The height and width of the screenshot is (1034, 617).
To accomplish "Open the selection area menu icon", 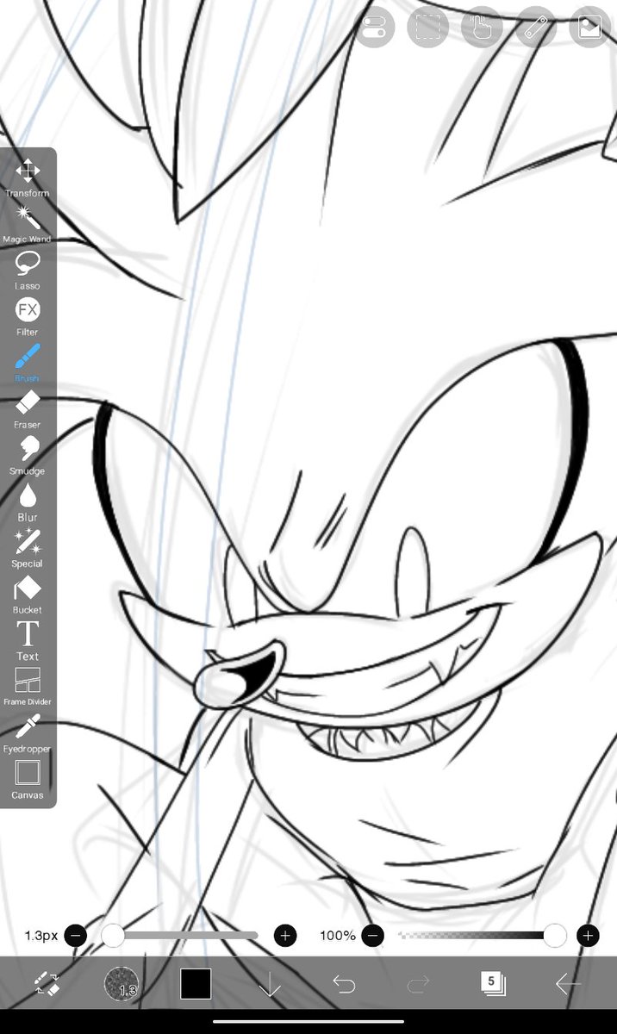I will (428, 28).
